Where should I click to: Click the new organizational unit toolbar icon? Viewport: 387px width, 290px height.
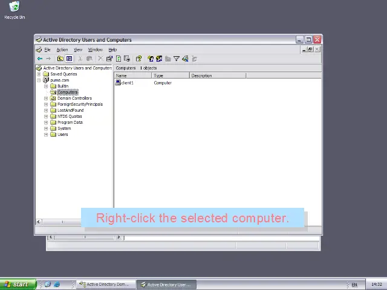click(168, 59)
